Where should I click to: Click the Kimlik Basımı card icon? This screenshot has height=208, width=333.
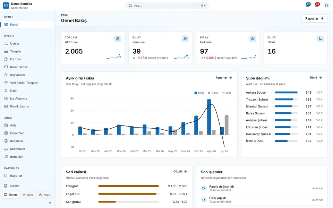click(x=6, y=106)
